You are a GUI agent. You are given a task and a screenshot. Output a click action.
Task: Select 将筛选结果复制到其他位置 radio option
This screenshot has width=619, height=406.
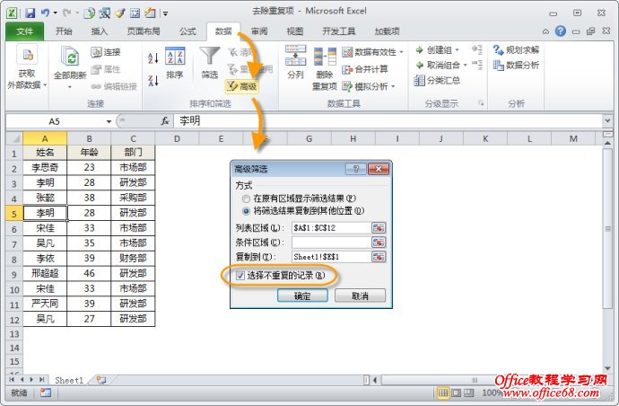(247, 211)
